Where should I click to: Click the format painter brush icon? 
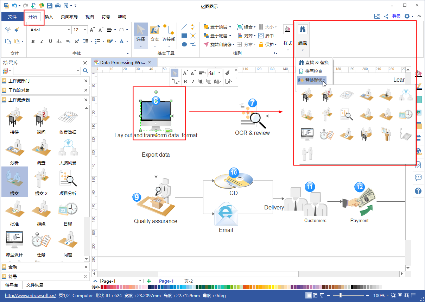click(17, 30)
